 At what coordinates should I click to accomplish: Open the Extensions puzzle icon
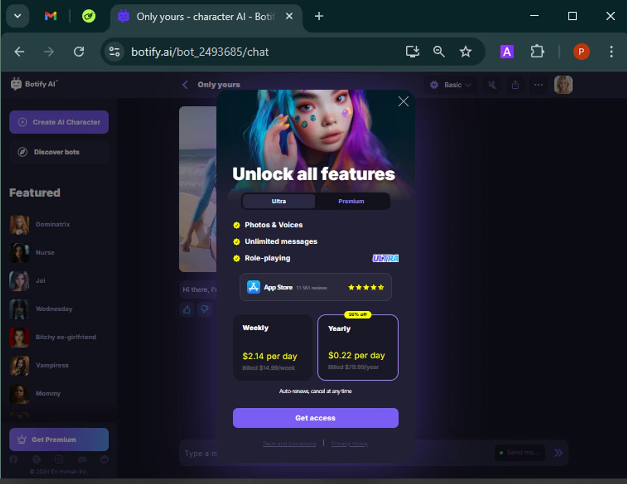pyautogui.click(x=537, y=52)
